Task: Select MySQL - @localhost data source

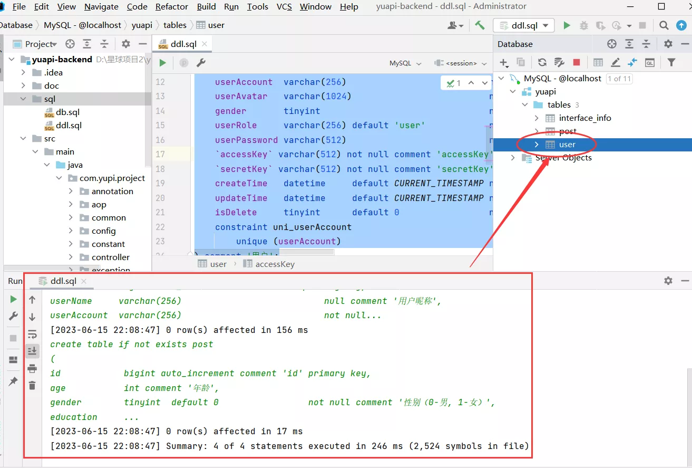Action: pos(562,78)
